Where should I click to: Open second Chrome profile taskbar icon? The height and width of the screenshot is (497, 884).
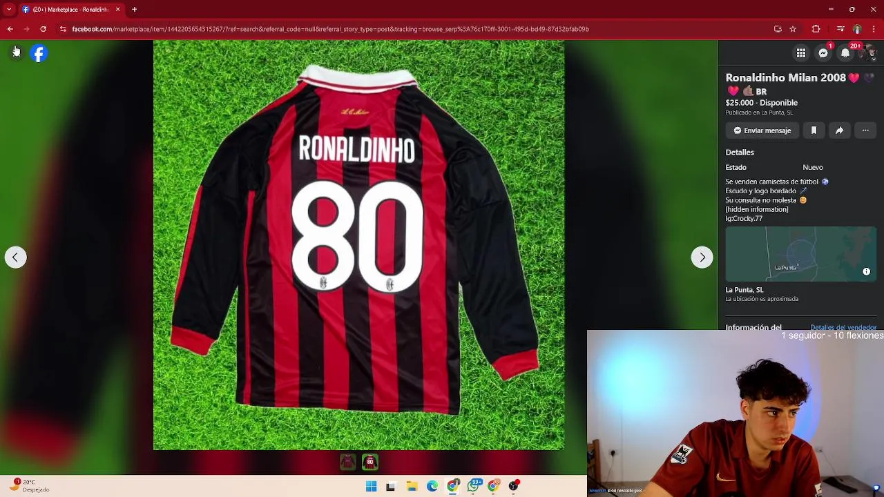[494, 486]
